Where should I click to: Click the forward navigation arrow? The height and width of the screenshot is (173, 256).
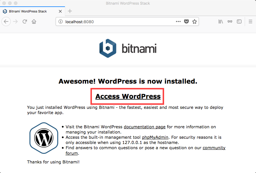coord(15,21)
